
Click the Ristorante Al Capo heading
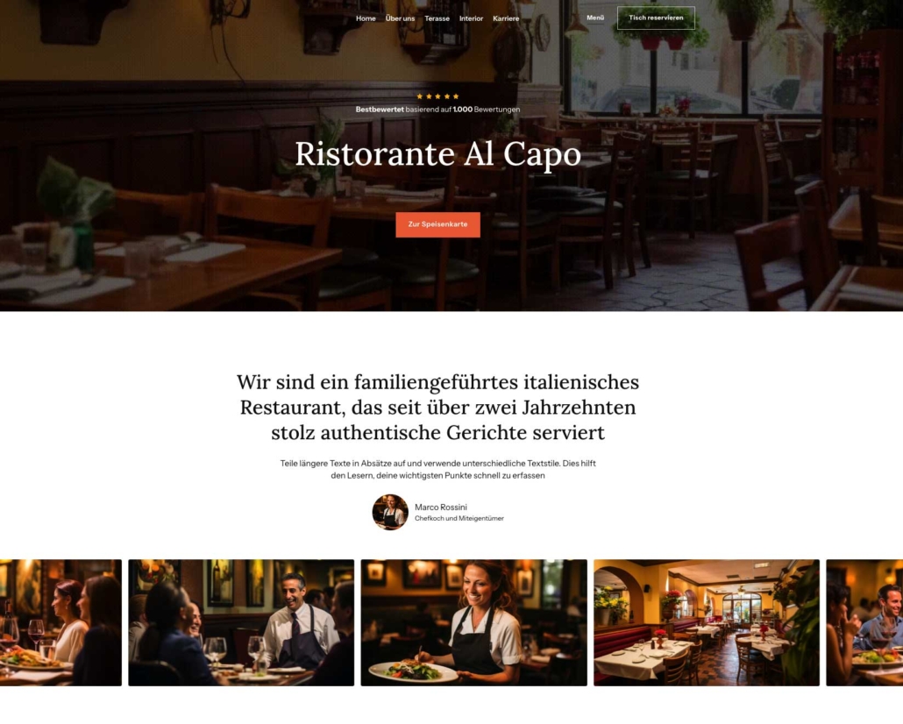(437, 153)
